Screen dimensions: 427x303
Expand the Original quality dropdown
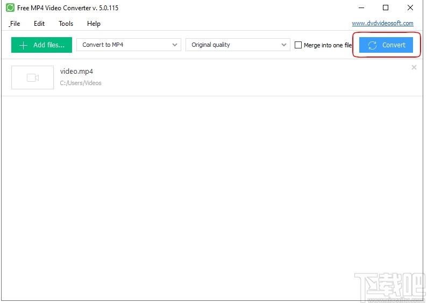pos(238,45)
